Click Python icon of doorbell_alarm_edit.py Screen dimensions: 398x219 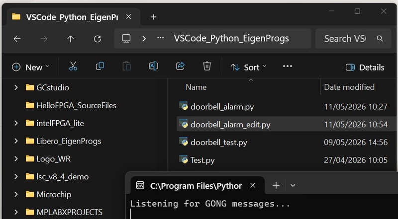pos(184,124)
